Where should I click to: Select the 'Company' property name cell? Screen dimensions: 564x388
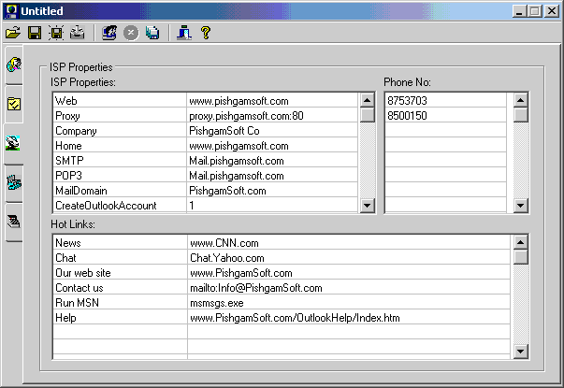click(120, 131)
